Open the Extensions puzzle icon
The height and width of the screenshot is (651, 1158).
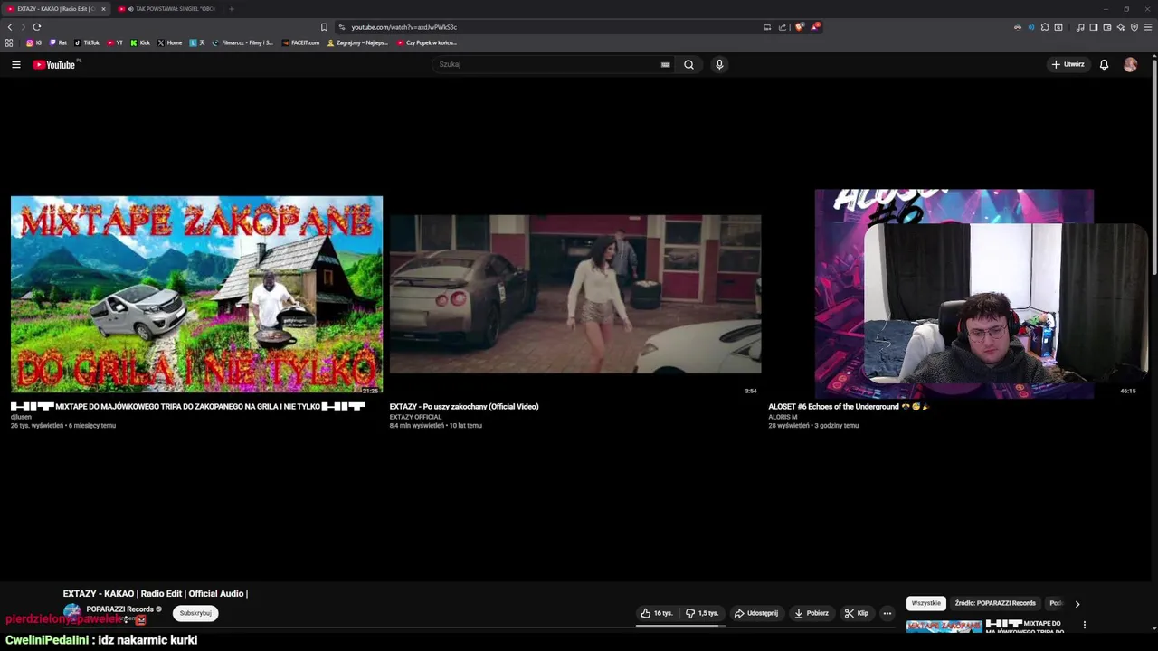click(1045, 27)
